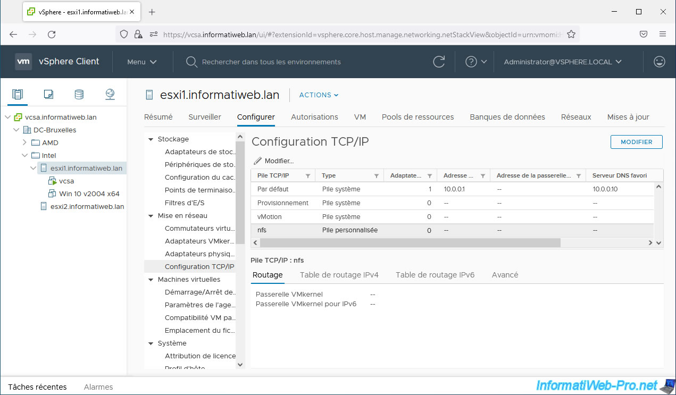Filter the Adaptateurs column

[430, 176]
